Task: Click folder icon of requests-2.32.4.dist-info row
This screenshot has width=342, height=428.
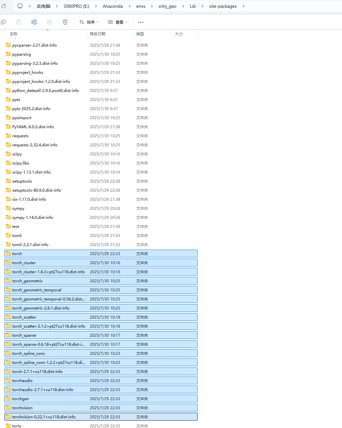Action: pos(8,145)
